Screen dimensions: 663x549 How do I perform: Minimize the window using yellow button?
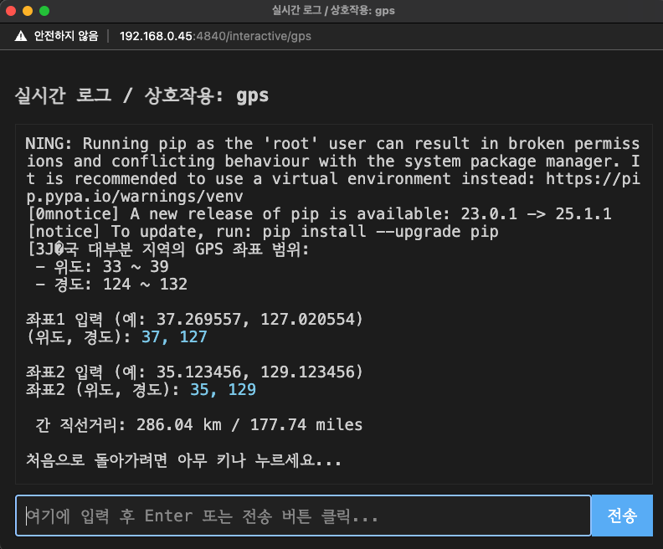28,11
